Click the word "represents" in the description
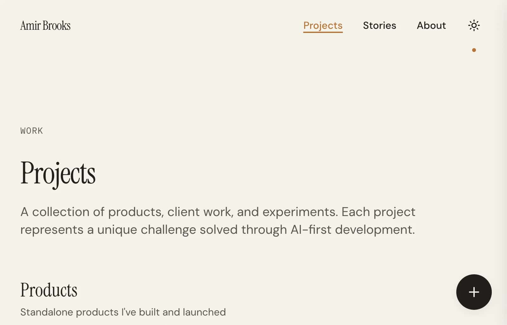The image size is (507, 325). coord(52,229)
